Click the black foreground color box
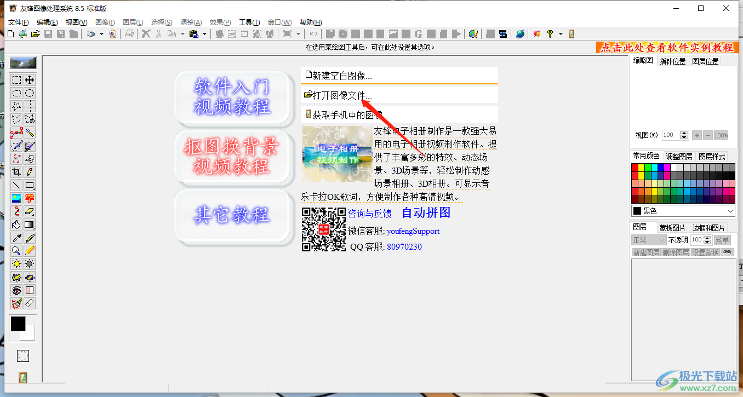 18,324
